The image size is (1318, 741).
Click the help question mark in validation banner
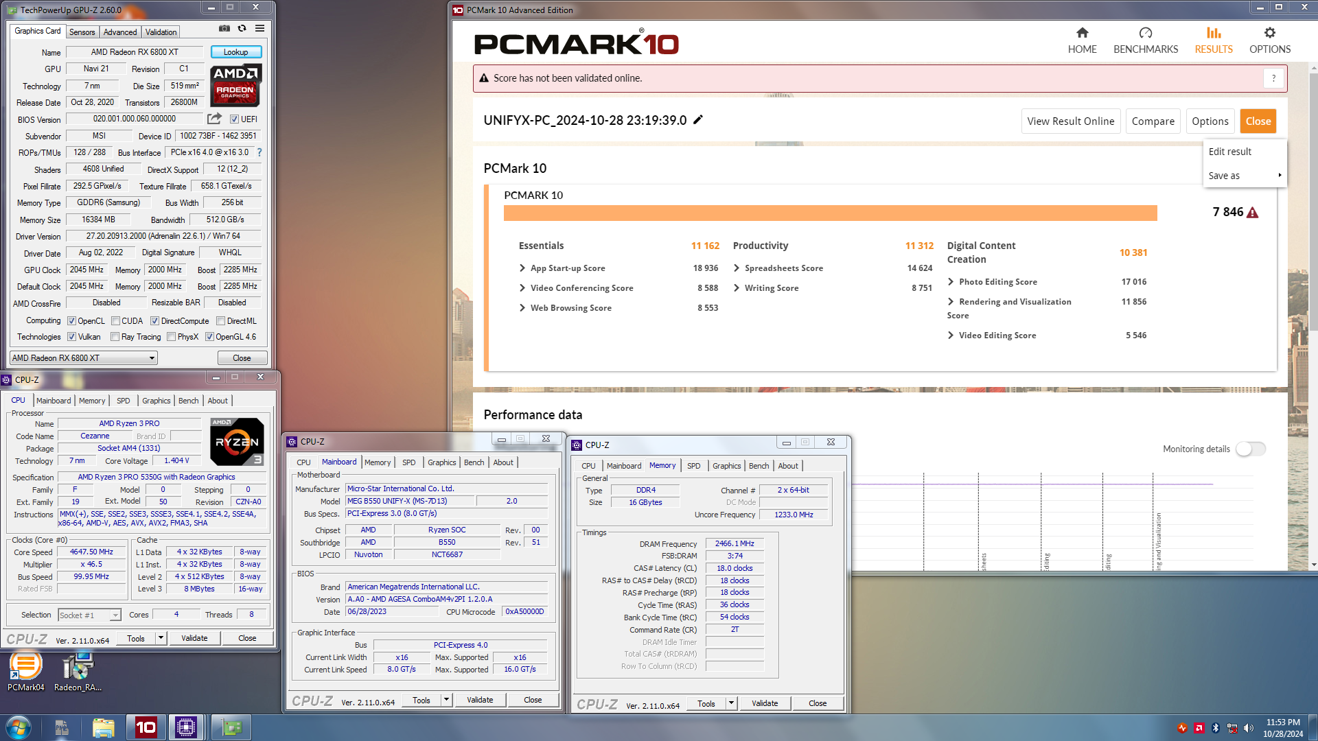(x=1273, y=78)
